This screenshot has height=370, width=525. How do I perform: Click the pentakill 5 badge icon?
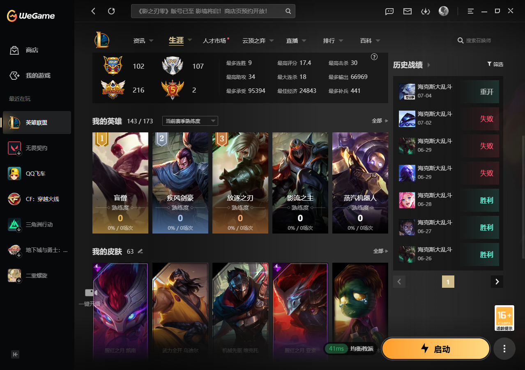click(x=173, y=90)
